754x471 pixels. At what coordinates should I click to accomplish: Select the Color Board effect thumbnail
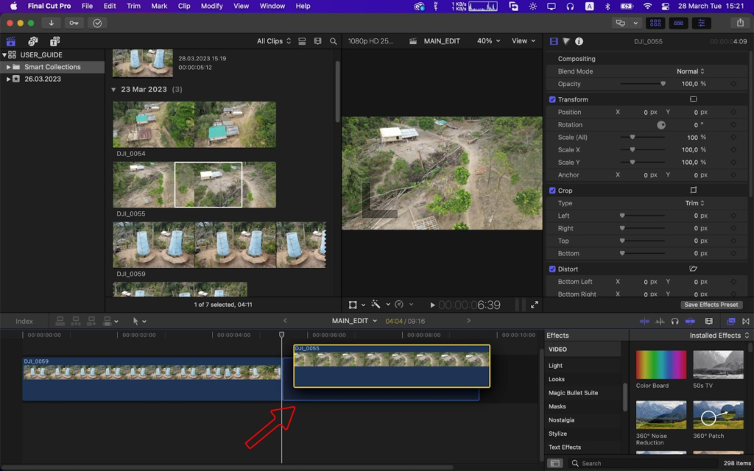point(661,365)
